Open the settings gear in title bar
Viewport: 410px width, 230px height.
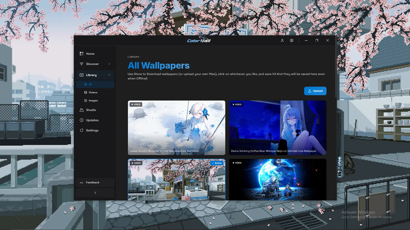tap(292, 41)
